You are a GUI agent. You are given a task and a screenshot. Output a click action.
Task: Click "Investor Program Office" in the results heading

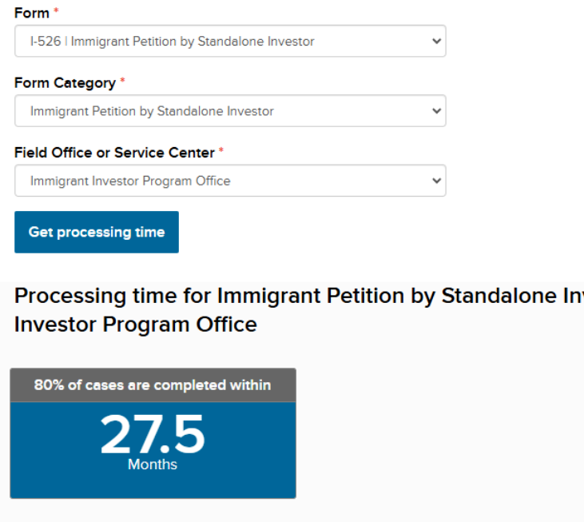(136, 325)
